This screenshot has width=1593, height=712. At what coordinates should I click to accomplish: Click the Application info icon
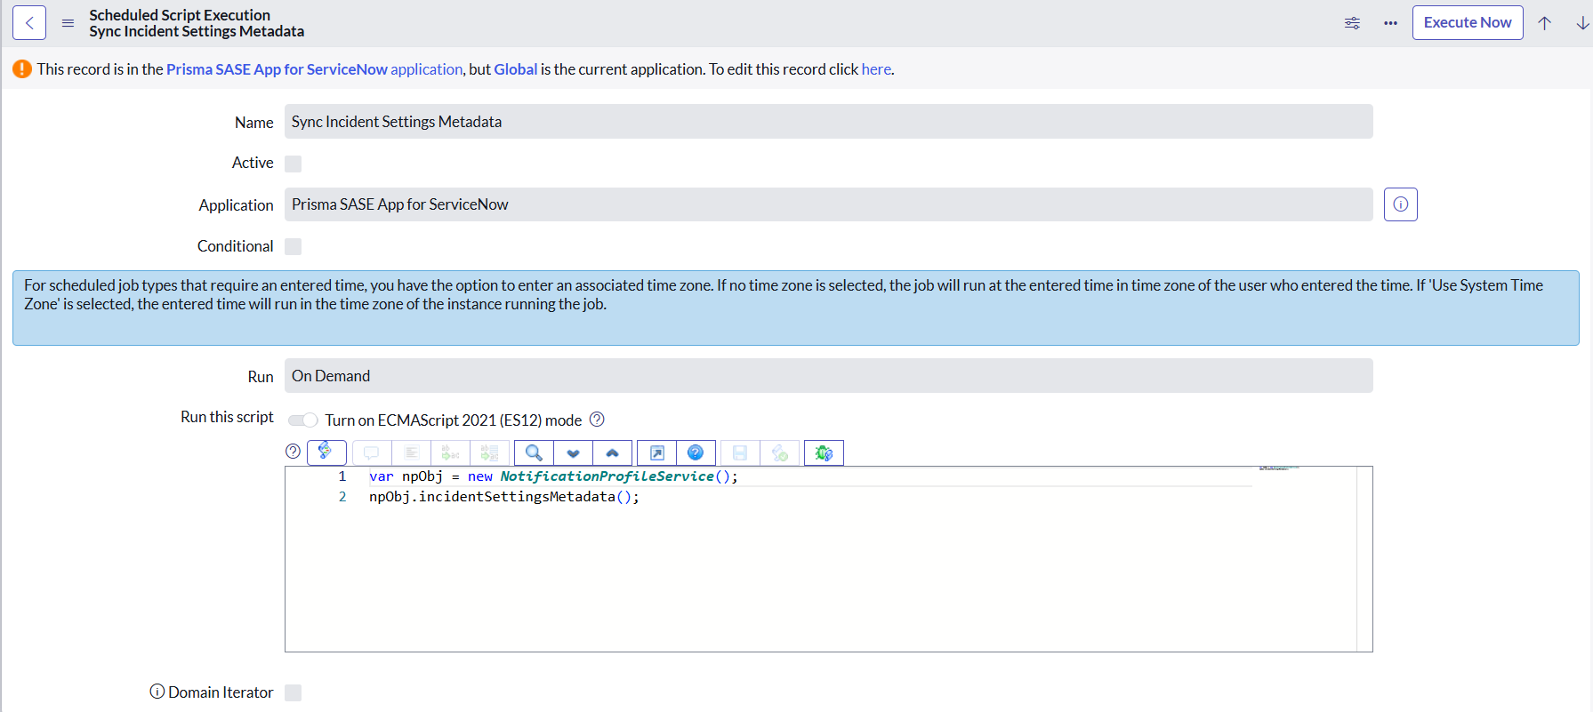click(1400, 204)
